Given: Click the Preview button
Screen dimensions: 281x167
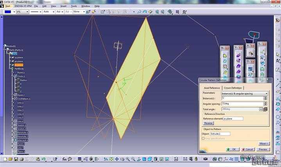Looking at the screenshot, I should click(x=263, y=149).
